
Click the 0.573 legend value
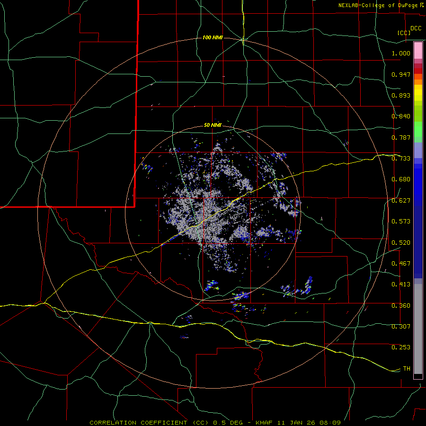point(401,222)
